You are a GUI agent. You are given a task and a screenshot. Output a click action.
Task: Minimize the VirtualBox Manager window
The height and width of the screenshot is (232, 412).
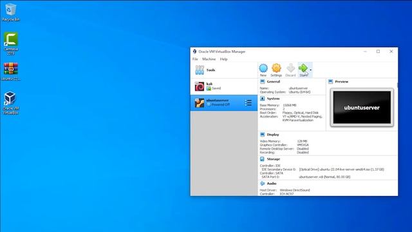(x=365, y=52)
